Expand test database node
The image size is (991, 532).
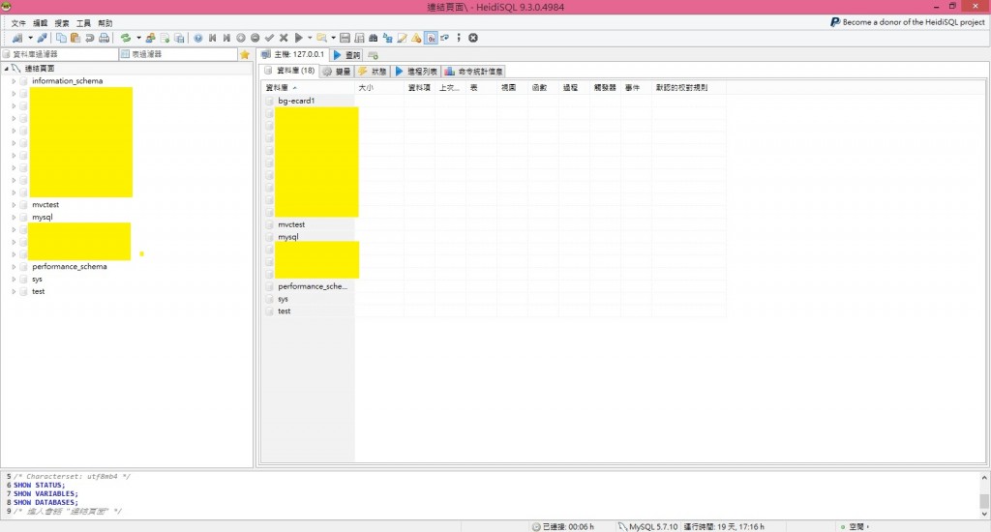click(x=14, y=291)
